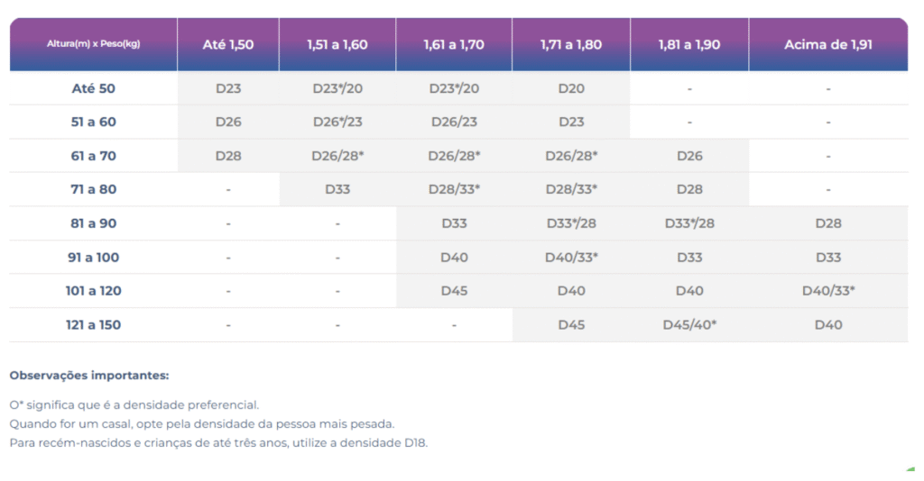Click the 'Acima de 1,91' header
Image resolution: width=924 pixels, height=481 pixels.
point(827,44)
